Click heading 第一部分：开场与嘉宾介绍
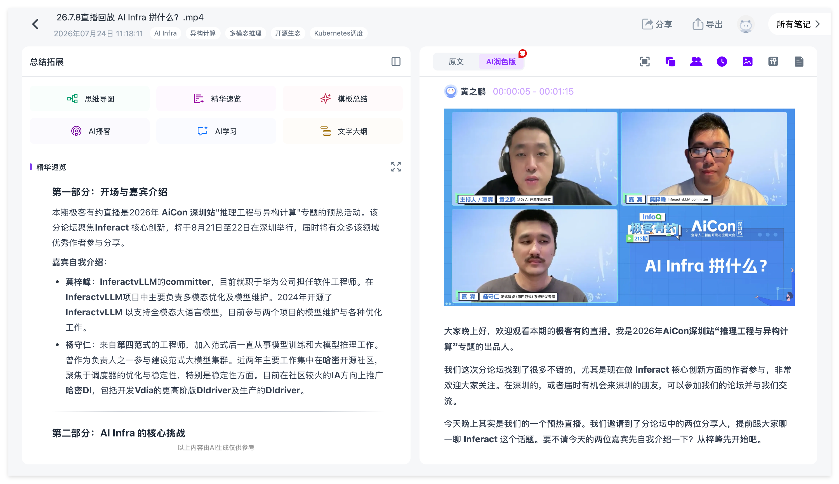The height and width of the screenshot is (484, 839). (109, 192)
